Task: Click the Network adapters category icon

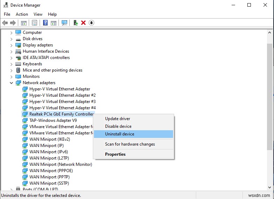Action: coord(18,83)
